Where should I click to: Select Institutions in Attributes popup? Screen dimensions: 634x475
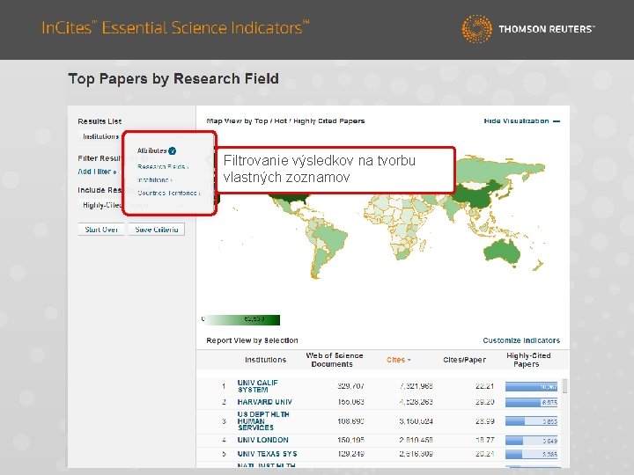click(x=154, y=179)
